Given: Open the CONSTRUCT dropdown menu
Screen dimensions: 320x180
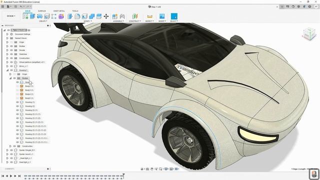Looking at the screenshot, I should 134,21.
